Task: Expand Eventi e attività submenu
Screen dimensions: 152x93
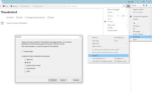Action: (141, 34)
